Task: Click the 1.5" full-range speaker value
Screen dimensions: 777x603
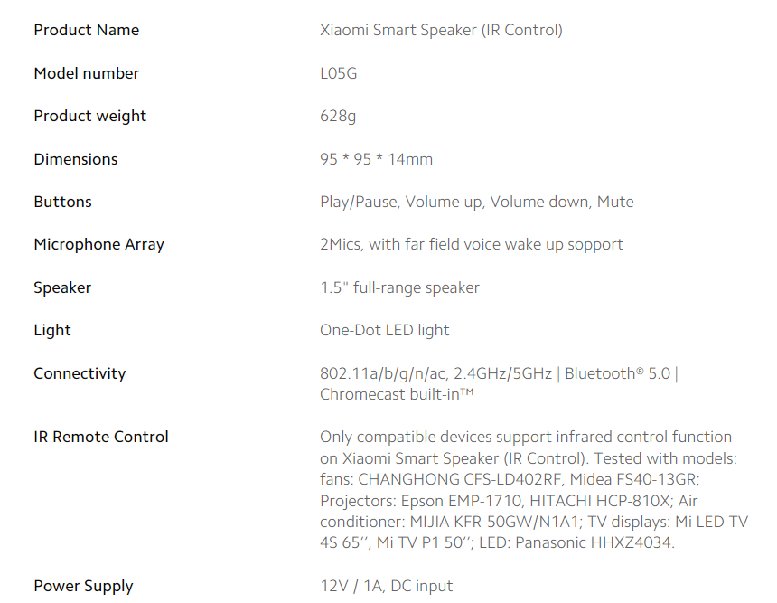Action: tap(400, 287)
